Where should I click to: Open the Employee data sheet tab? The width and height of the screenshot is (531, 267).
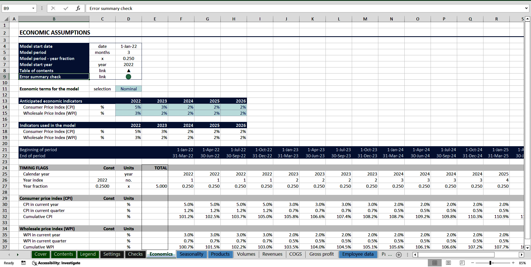[x=358, y=254]
